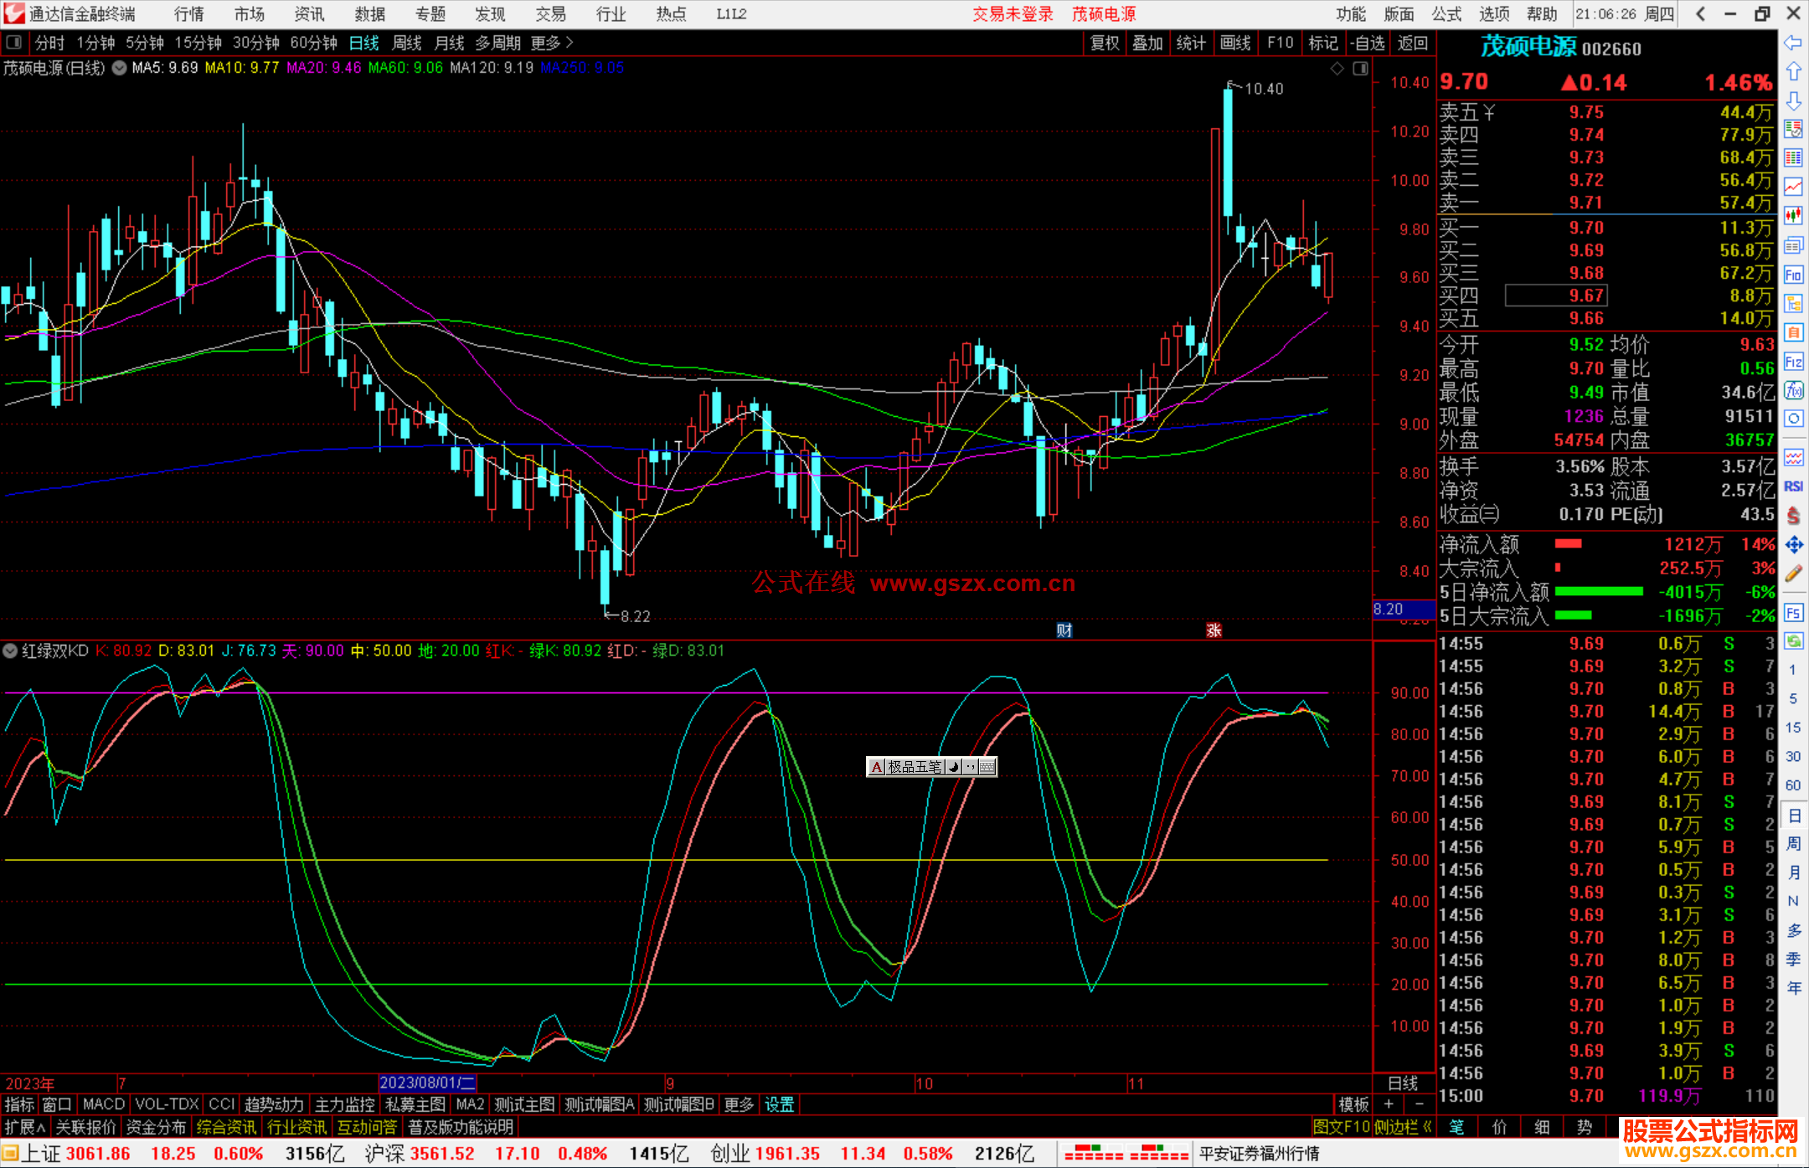Toggle the panel icon left of 分时

14,43
